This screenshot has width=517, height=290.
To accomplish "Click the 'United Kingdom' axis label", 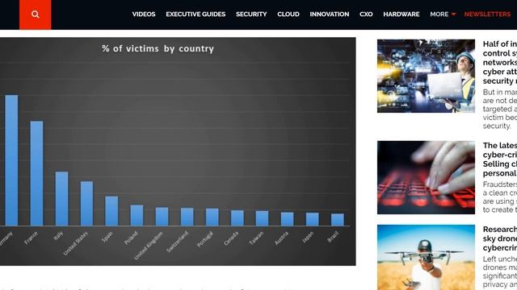I will click(149, 245).
